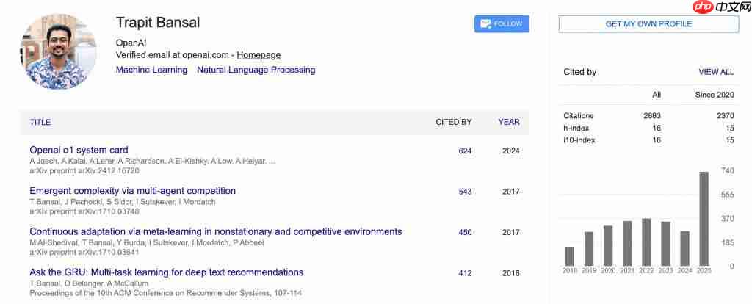Click the 2021 bar in citations chart
752x304 pixels.
627,244
